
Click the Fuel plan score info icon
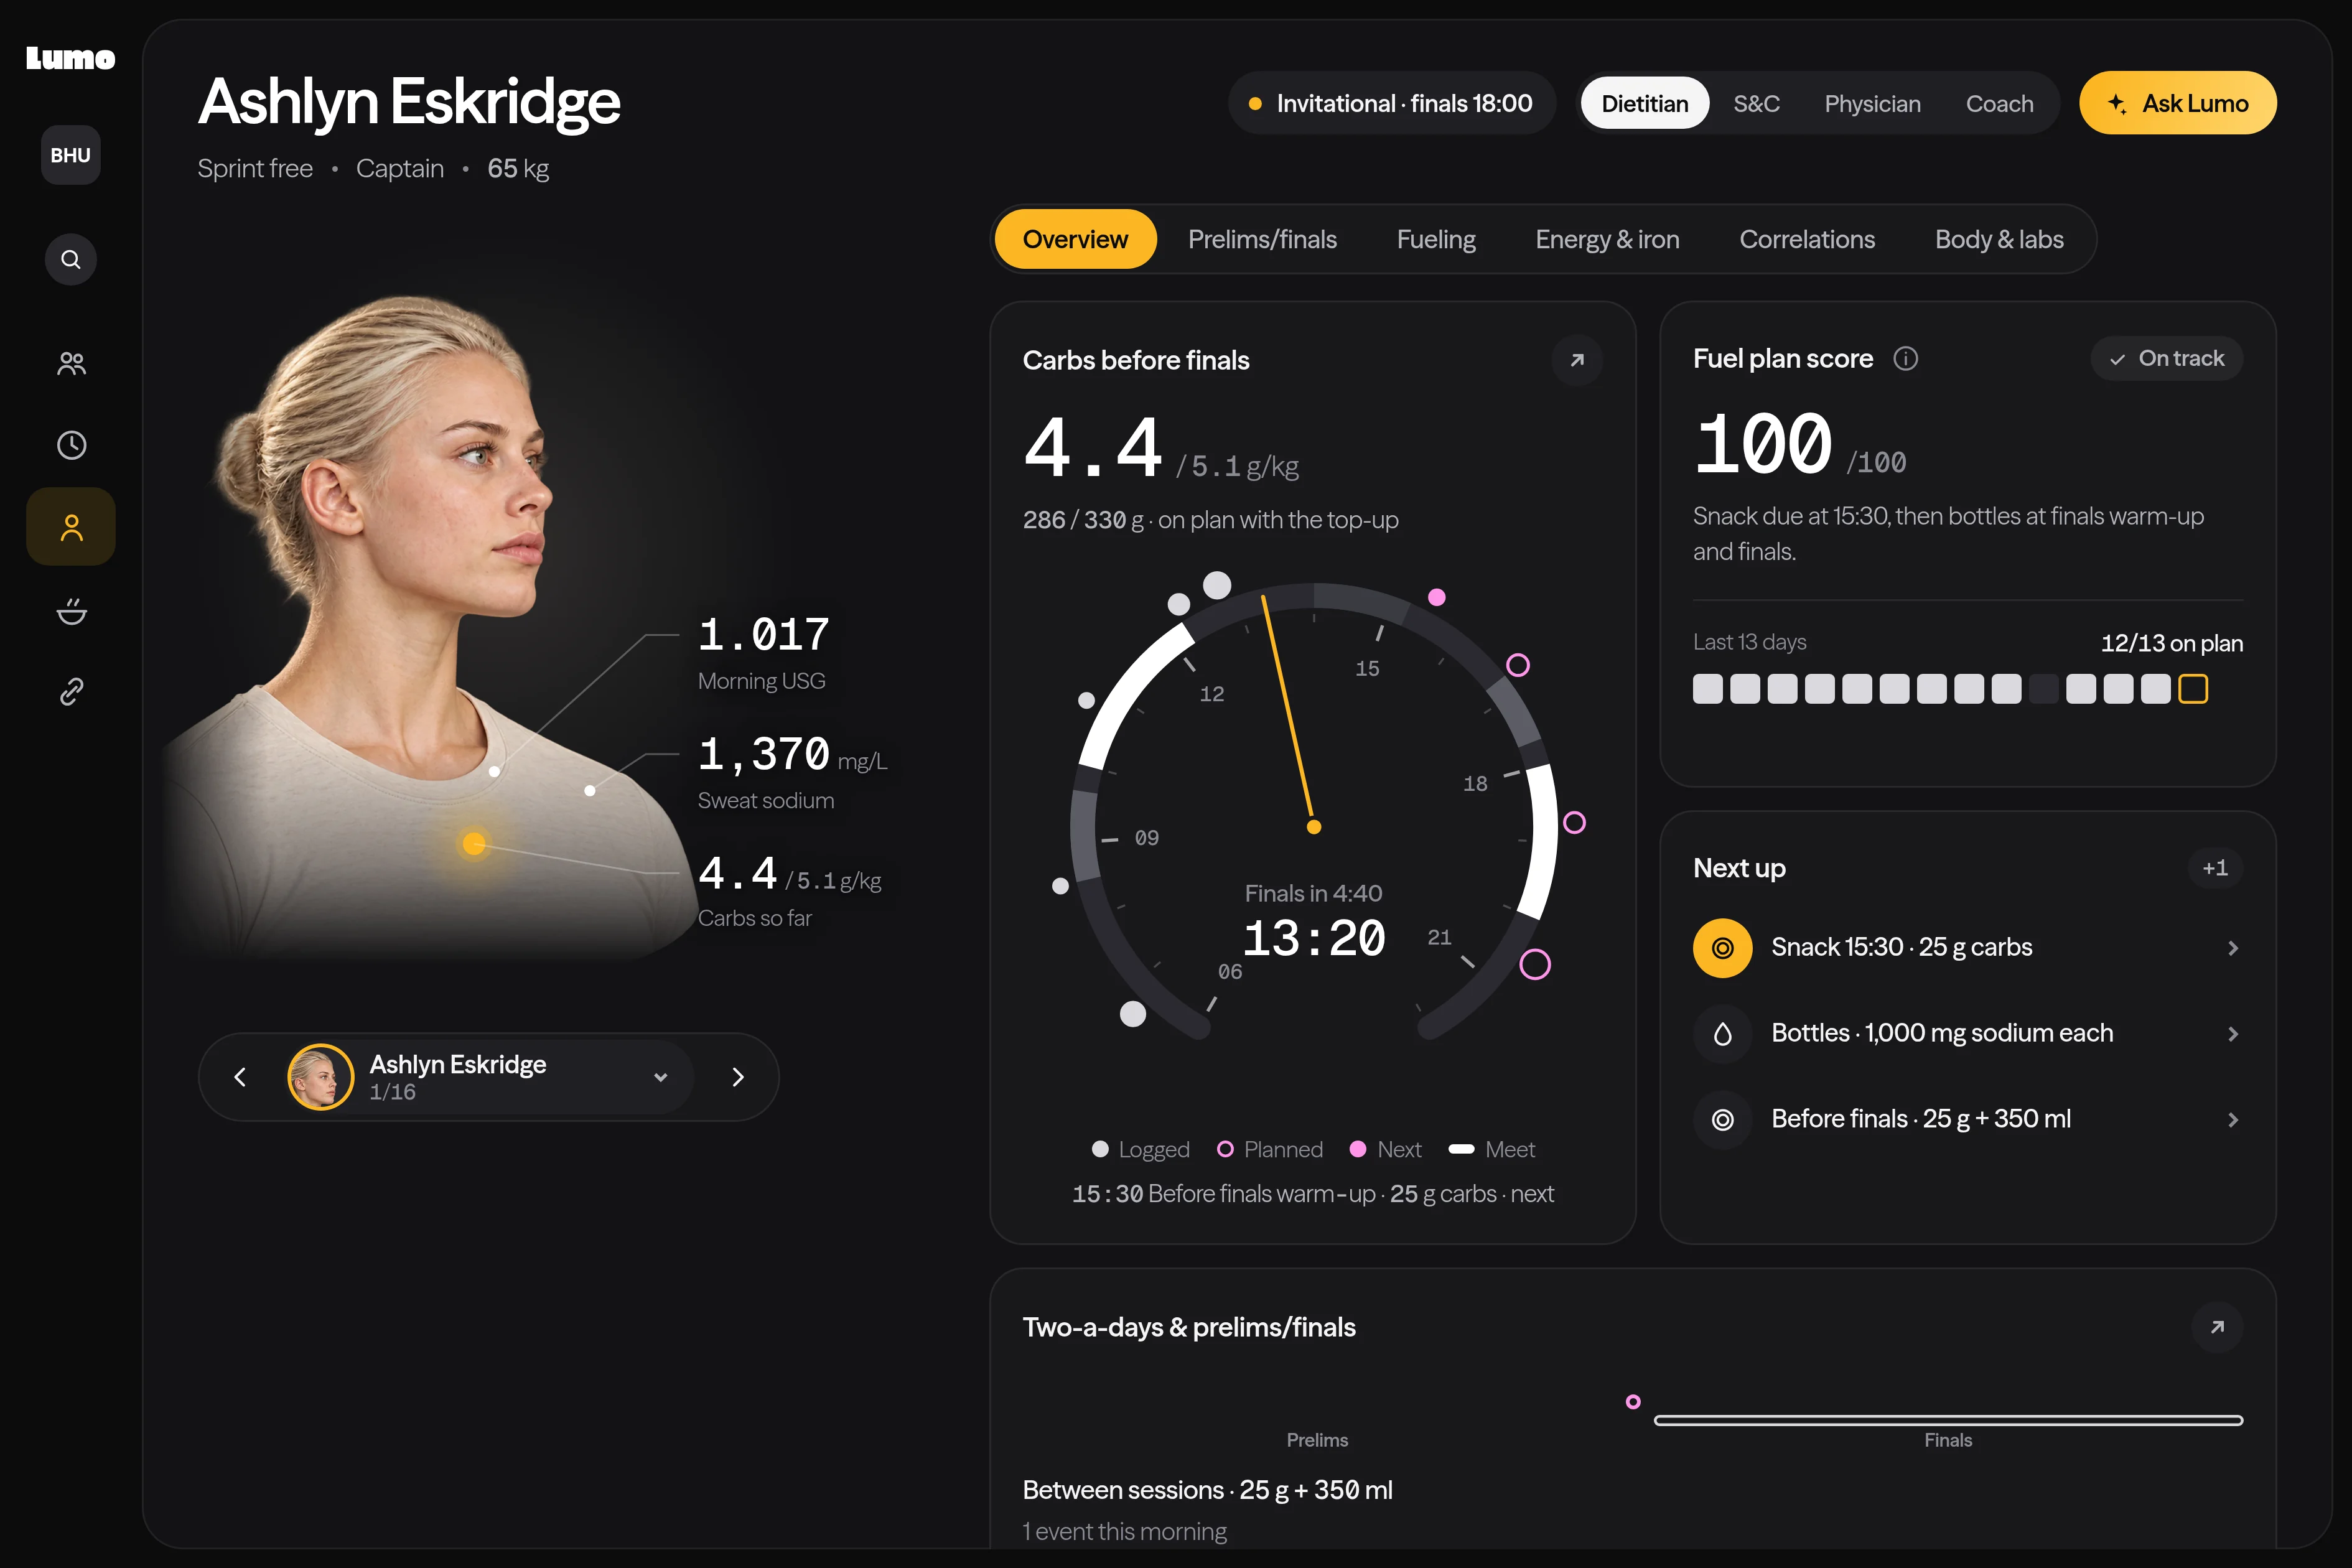pos(1906,359)
